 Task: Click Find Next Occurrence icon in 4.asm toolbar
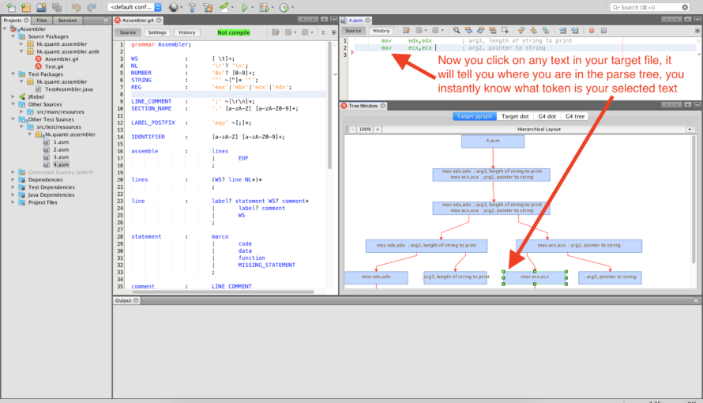click(x=480, y=30)
